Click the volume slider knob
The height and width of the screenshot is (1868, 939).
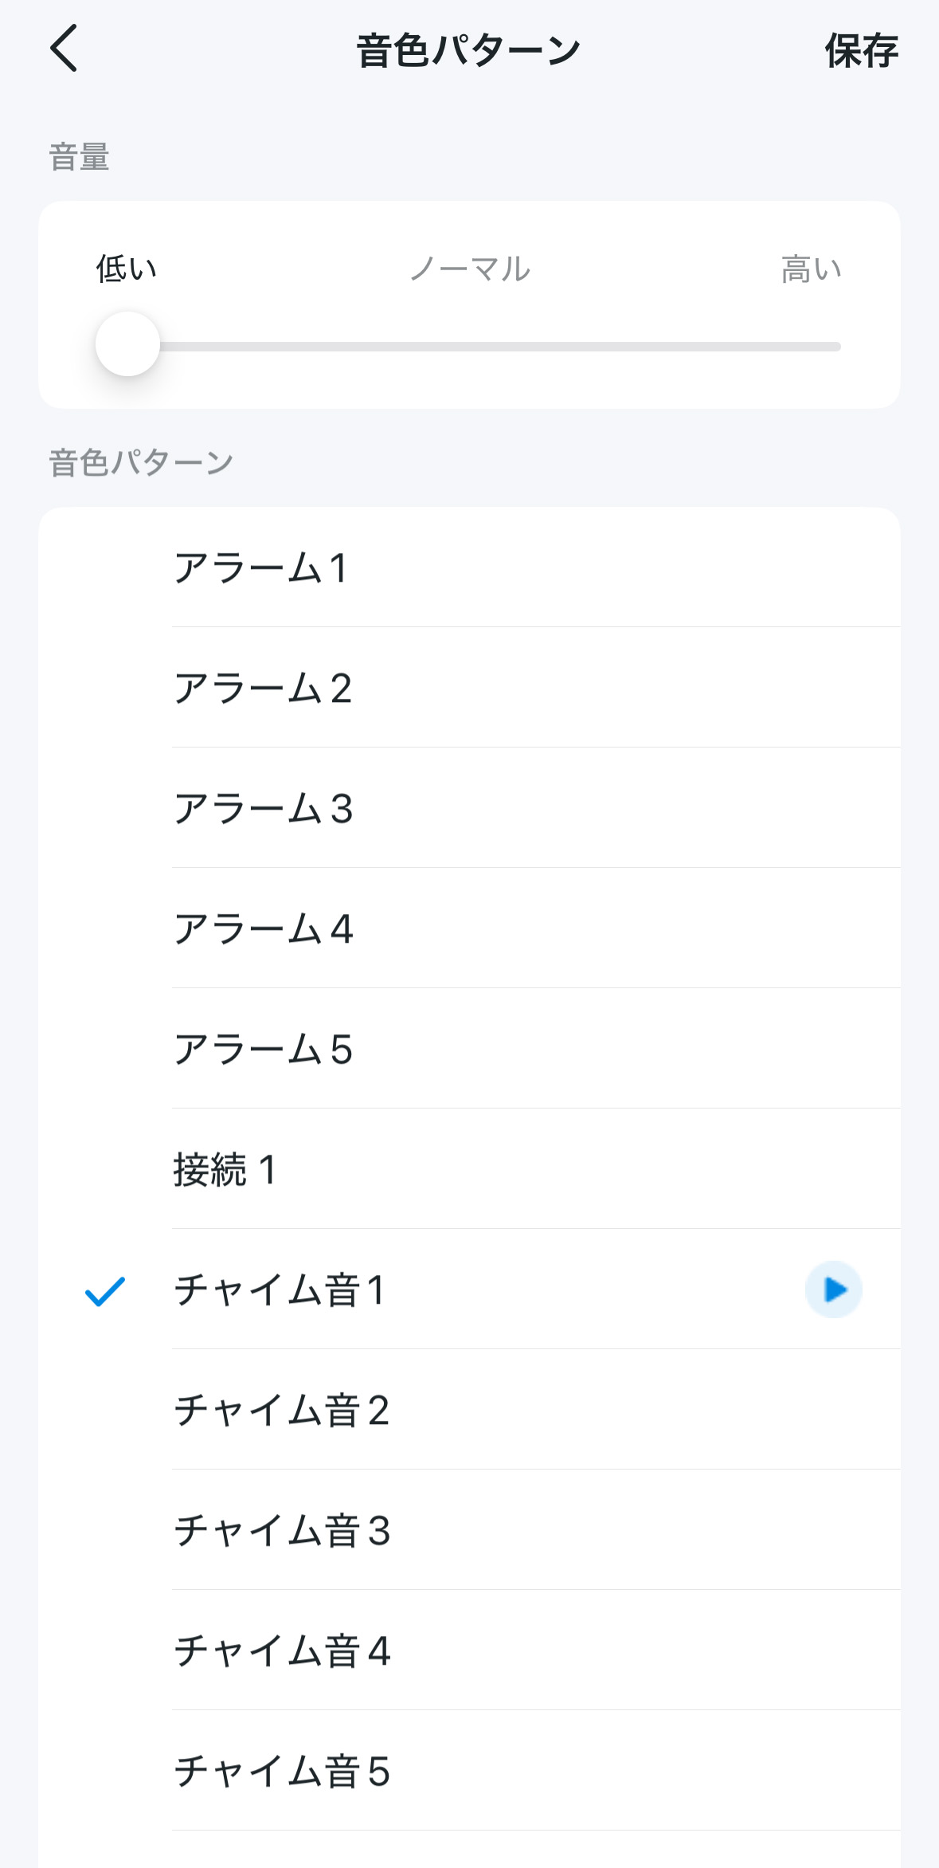pyautogui.click(x=127, y=344)
